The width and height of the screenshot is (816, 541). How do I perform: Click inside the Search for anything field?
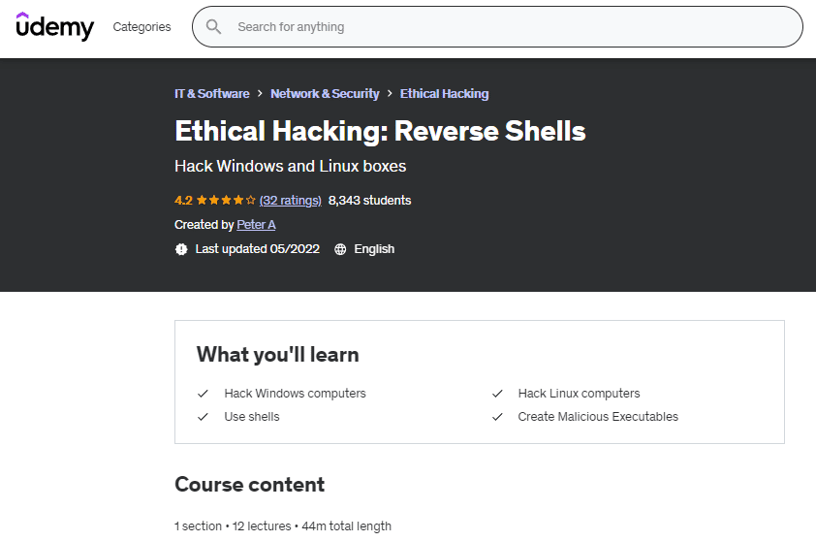click(x=504, y=27)
